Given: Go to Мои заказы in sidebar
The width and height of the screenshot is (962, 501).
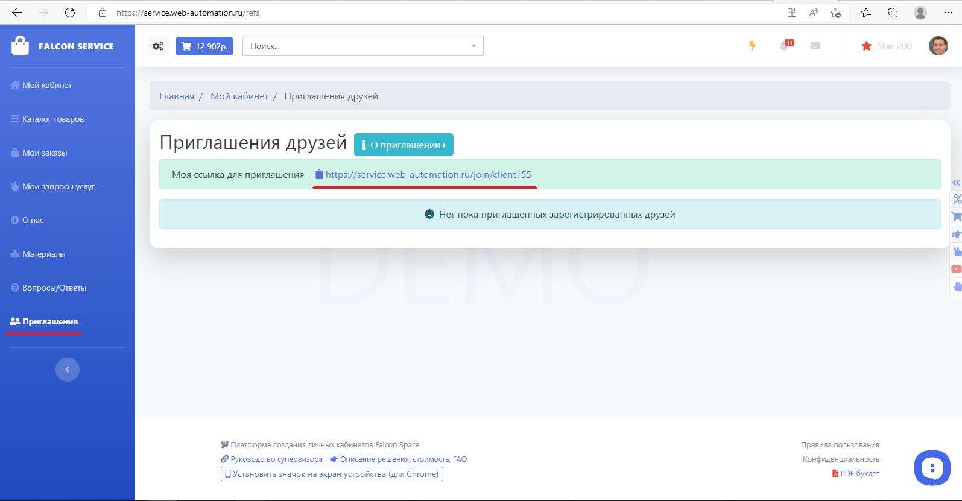Looking at the screenshot, I should (45, 153).
